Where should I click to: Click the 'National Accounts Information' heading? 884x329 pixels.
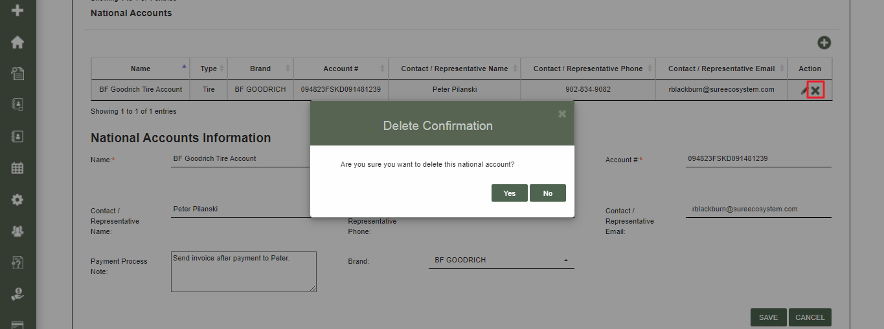(x=181, y=138)
